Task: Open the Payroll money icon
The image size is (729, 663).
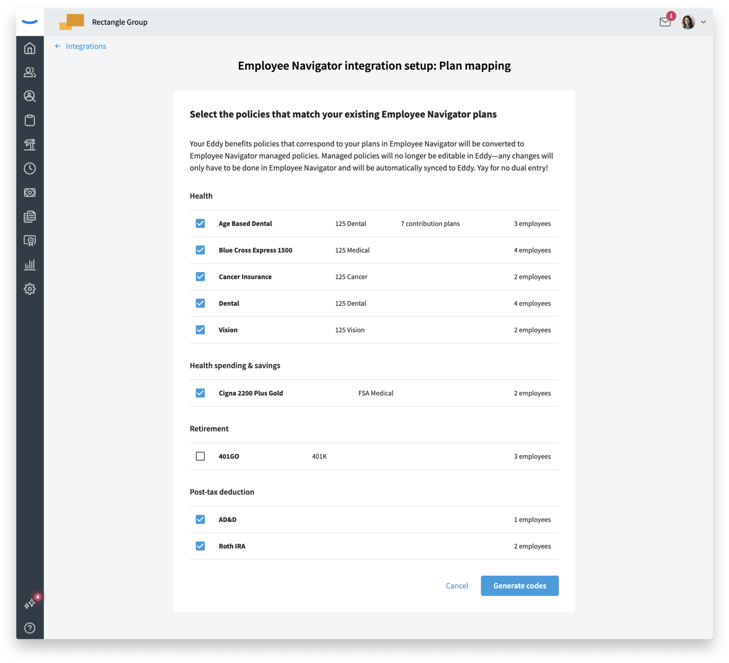Action: (30, 192)
